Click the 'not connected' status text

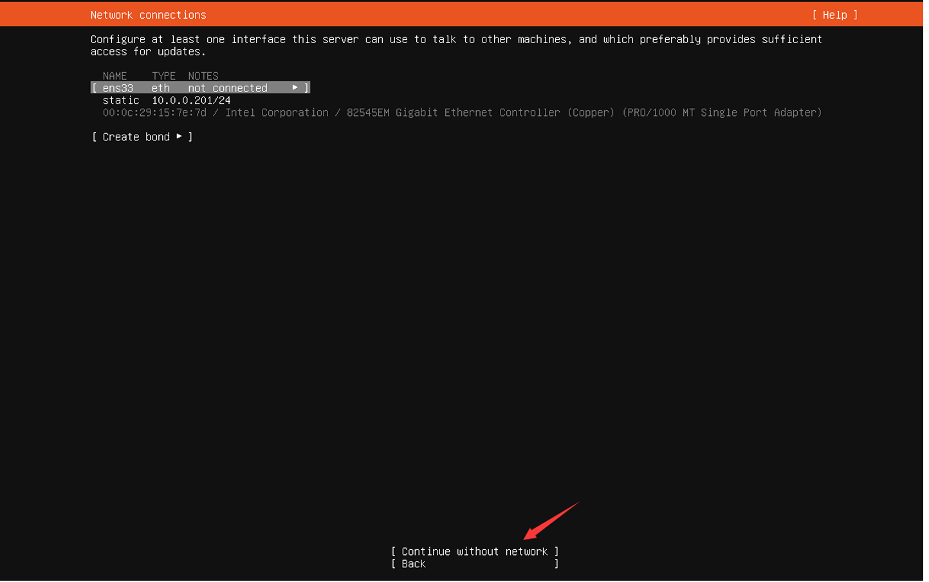pyautogui.click(x=228, y=88)
